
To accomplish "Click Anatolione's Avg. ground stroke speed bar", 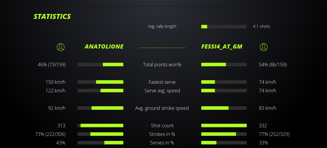I will pyautogui.click(x=100, y=108).
